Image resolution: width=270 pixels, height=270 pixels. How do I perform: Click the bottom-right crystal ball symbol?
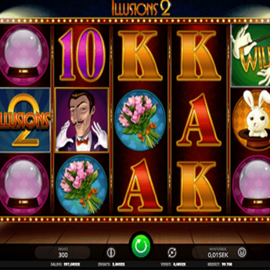point(251,185)
